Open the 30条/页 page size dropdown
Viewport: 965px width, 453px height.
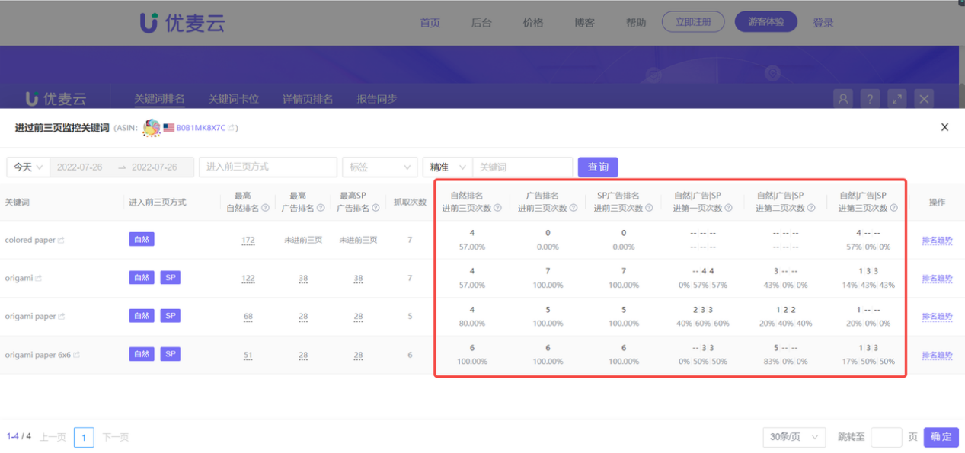click(x=794, y=437)
